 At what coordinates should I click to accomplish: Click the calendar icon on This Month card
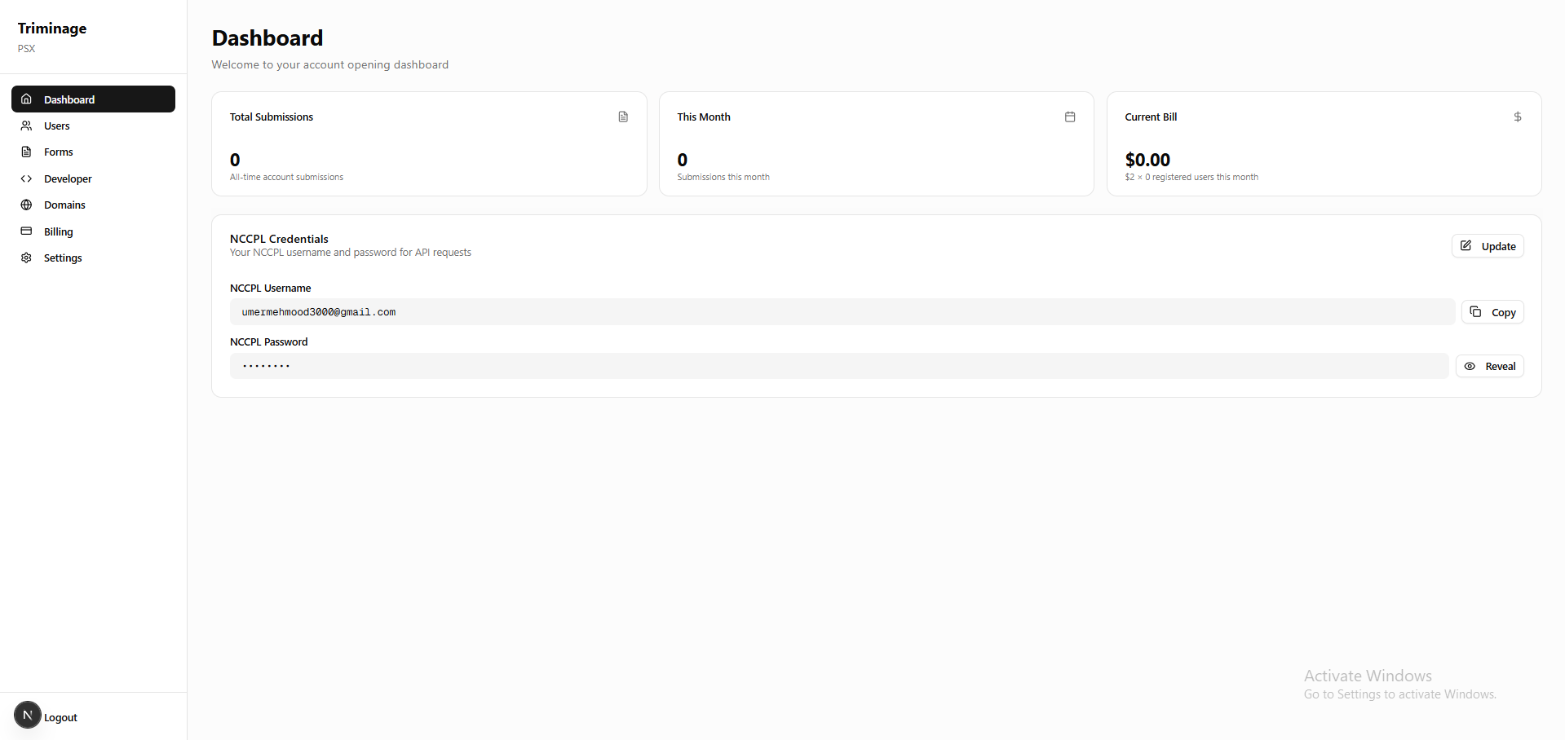(x=1070, y=117)
